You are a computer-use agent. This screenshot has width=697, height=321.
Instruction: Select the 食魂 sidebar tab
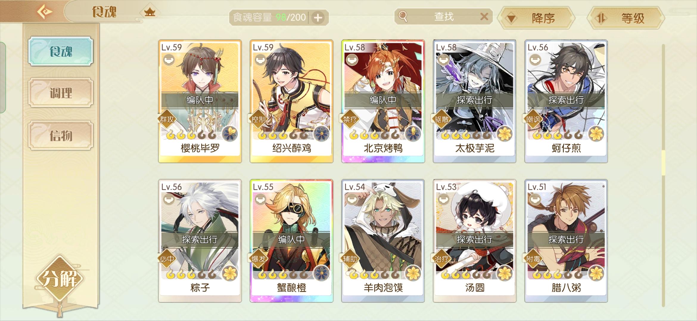coord(61,51)
